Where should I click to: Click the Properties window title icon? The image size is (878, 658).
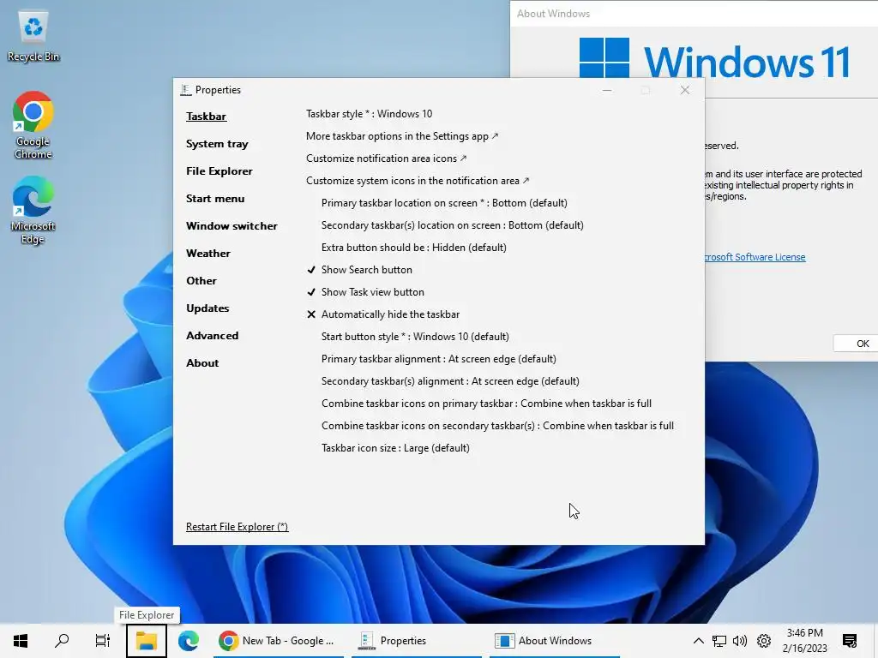tap(186, 89)
